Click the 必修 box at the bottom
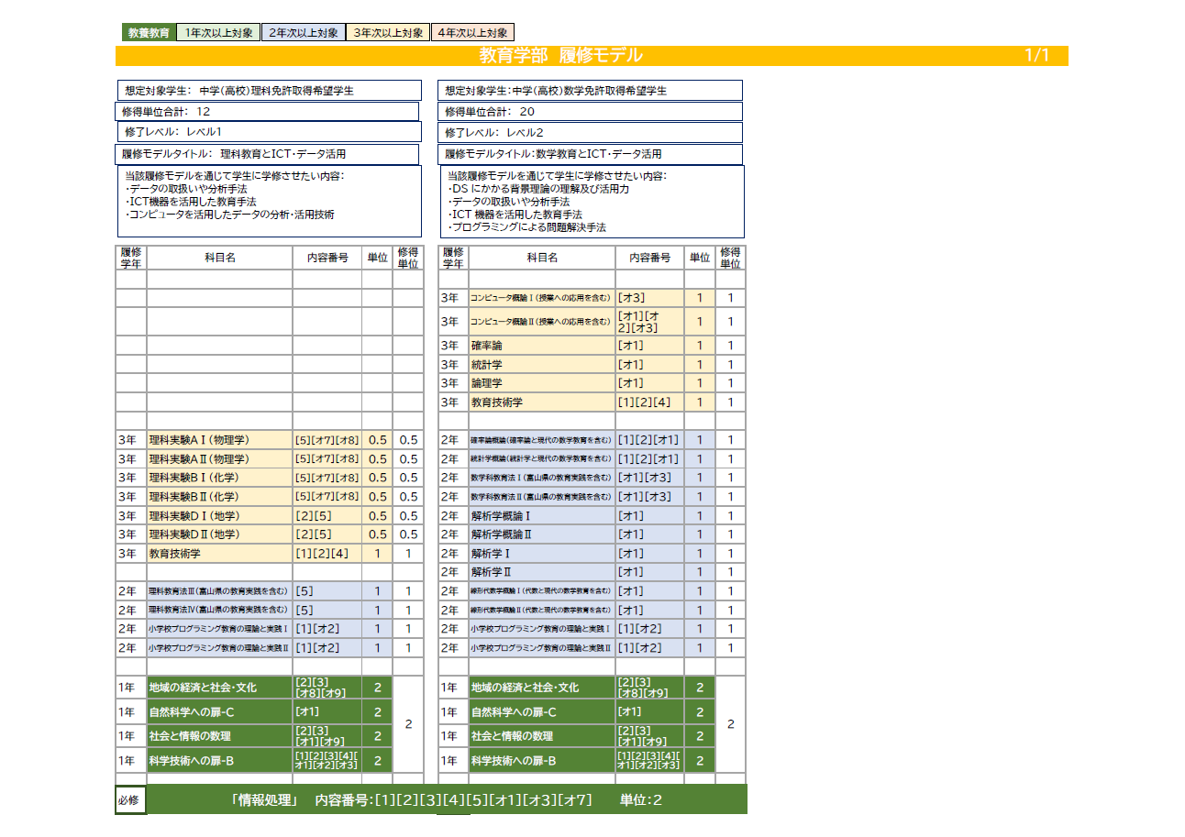The image size is (1185, 837). (x=129, y=800)
